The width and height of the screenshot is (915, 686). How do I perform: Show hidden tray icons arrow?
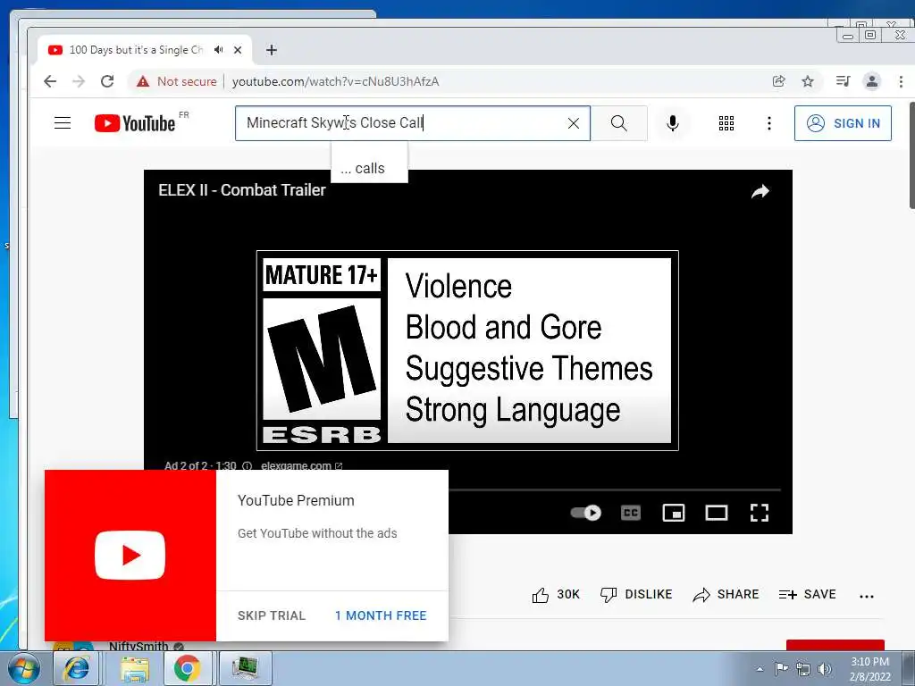click(760, 669)
